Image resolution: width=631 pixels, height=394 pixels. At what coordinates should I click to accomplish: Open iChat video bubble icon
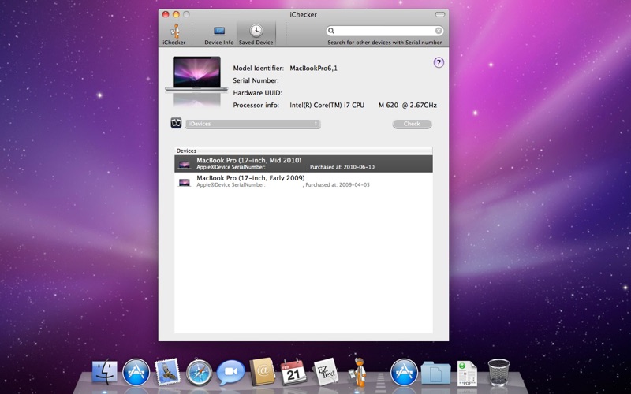click(230, 372)
